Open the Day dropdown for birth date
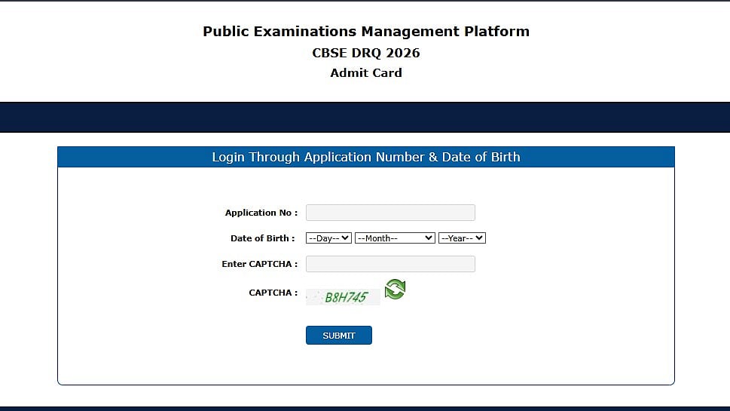The width and height of the screenshot is (730, 411). (x=328, y=238)
